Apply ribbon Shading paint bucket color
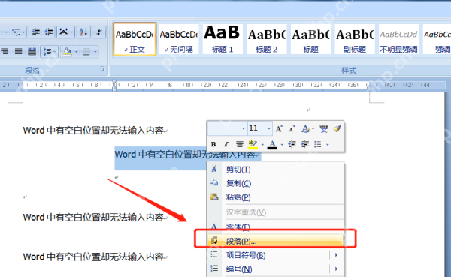 (x=68, y=52)
